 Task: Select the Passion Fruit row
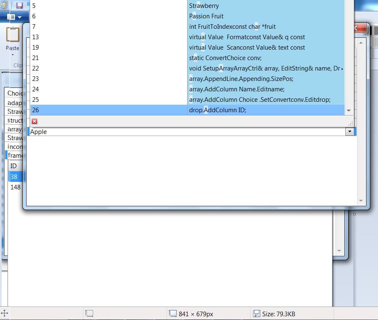click(188, 16)
